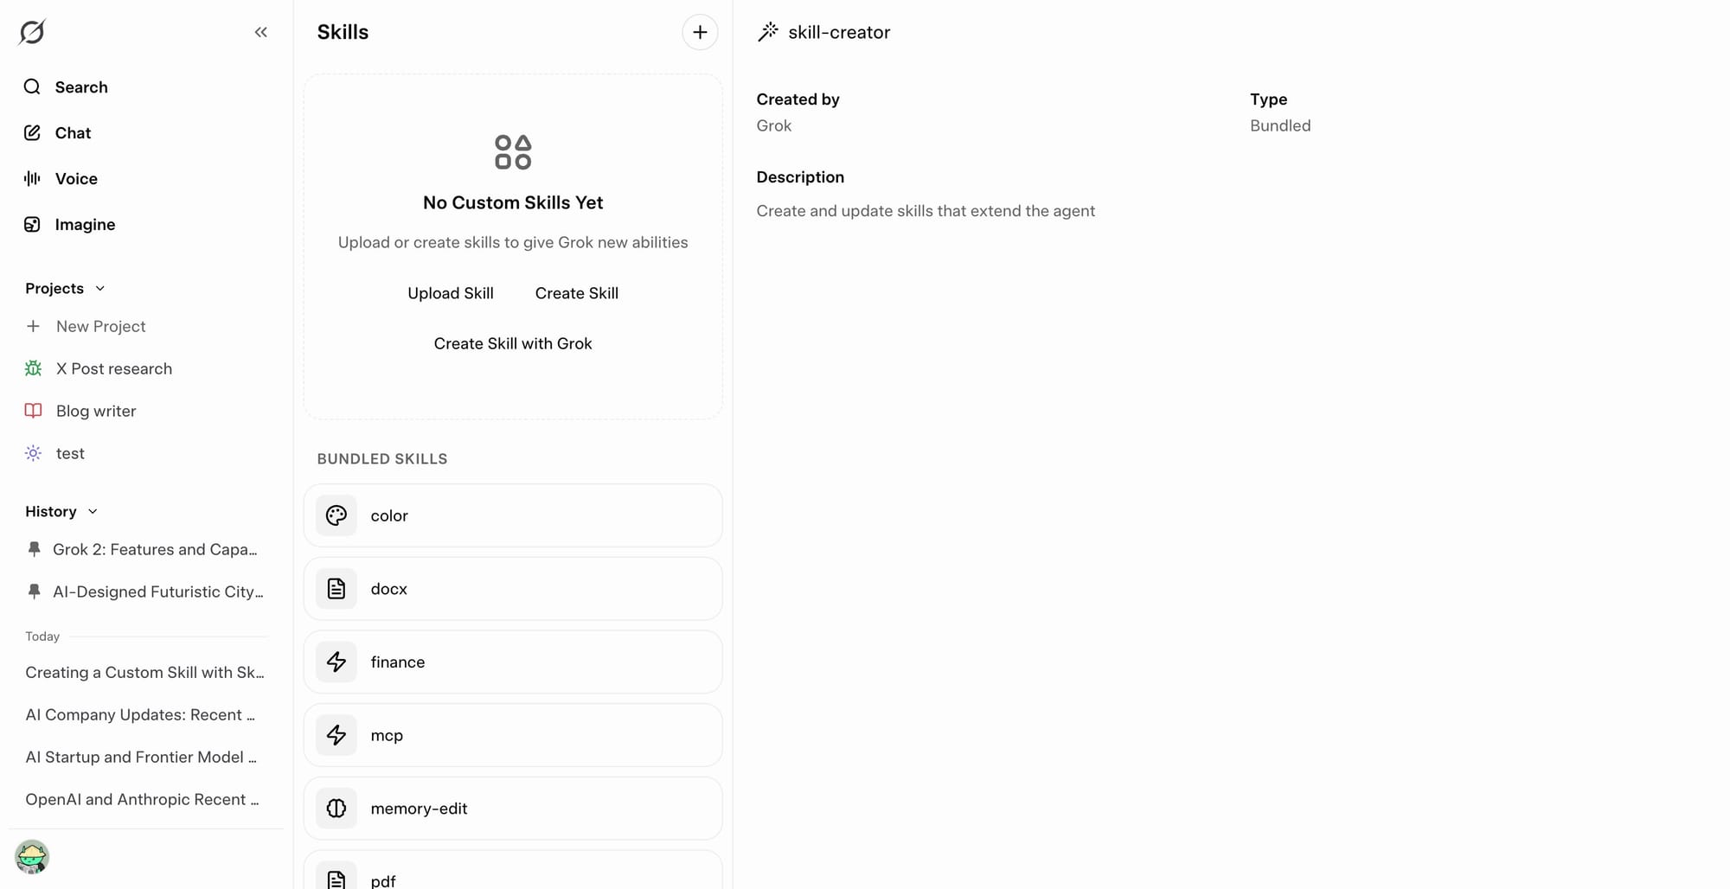Click the Grok logo icon
1730x889 pixels.
[32, 32]
